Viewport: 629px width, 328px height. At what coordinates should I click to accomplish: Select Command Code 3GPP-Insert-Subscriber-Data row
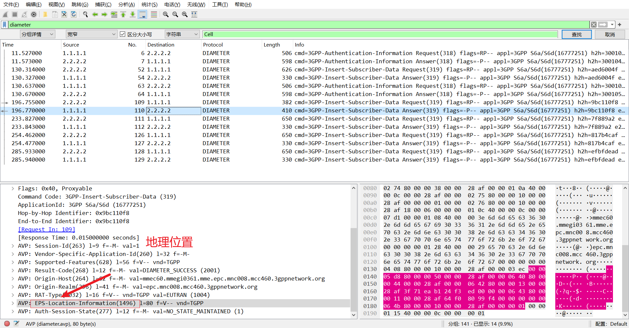(x=175, y=197)
